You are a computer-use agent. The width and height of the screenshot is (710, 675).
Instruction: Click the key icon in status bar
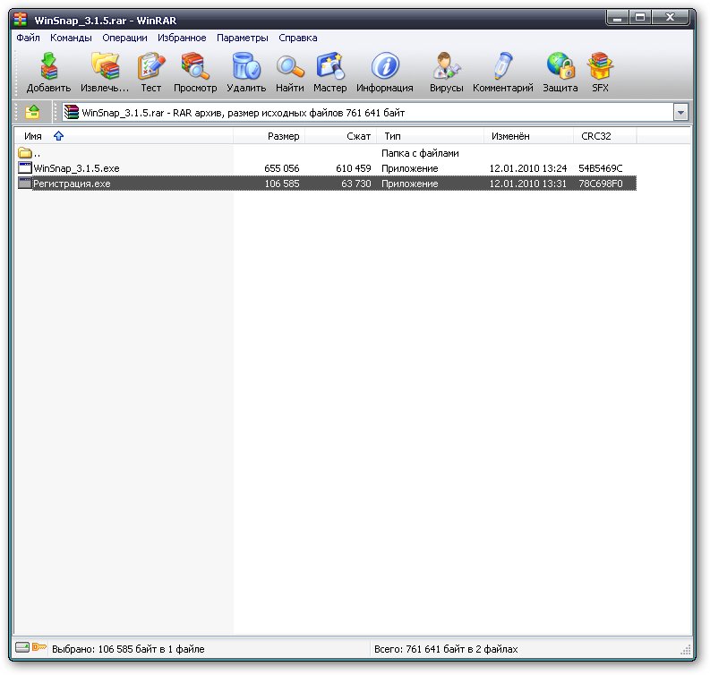click(x=38, y=647)
